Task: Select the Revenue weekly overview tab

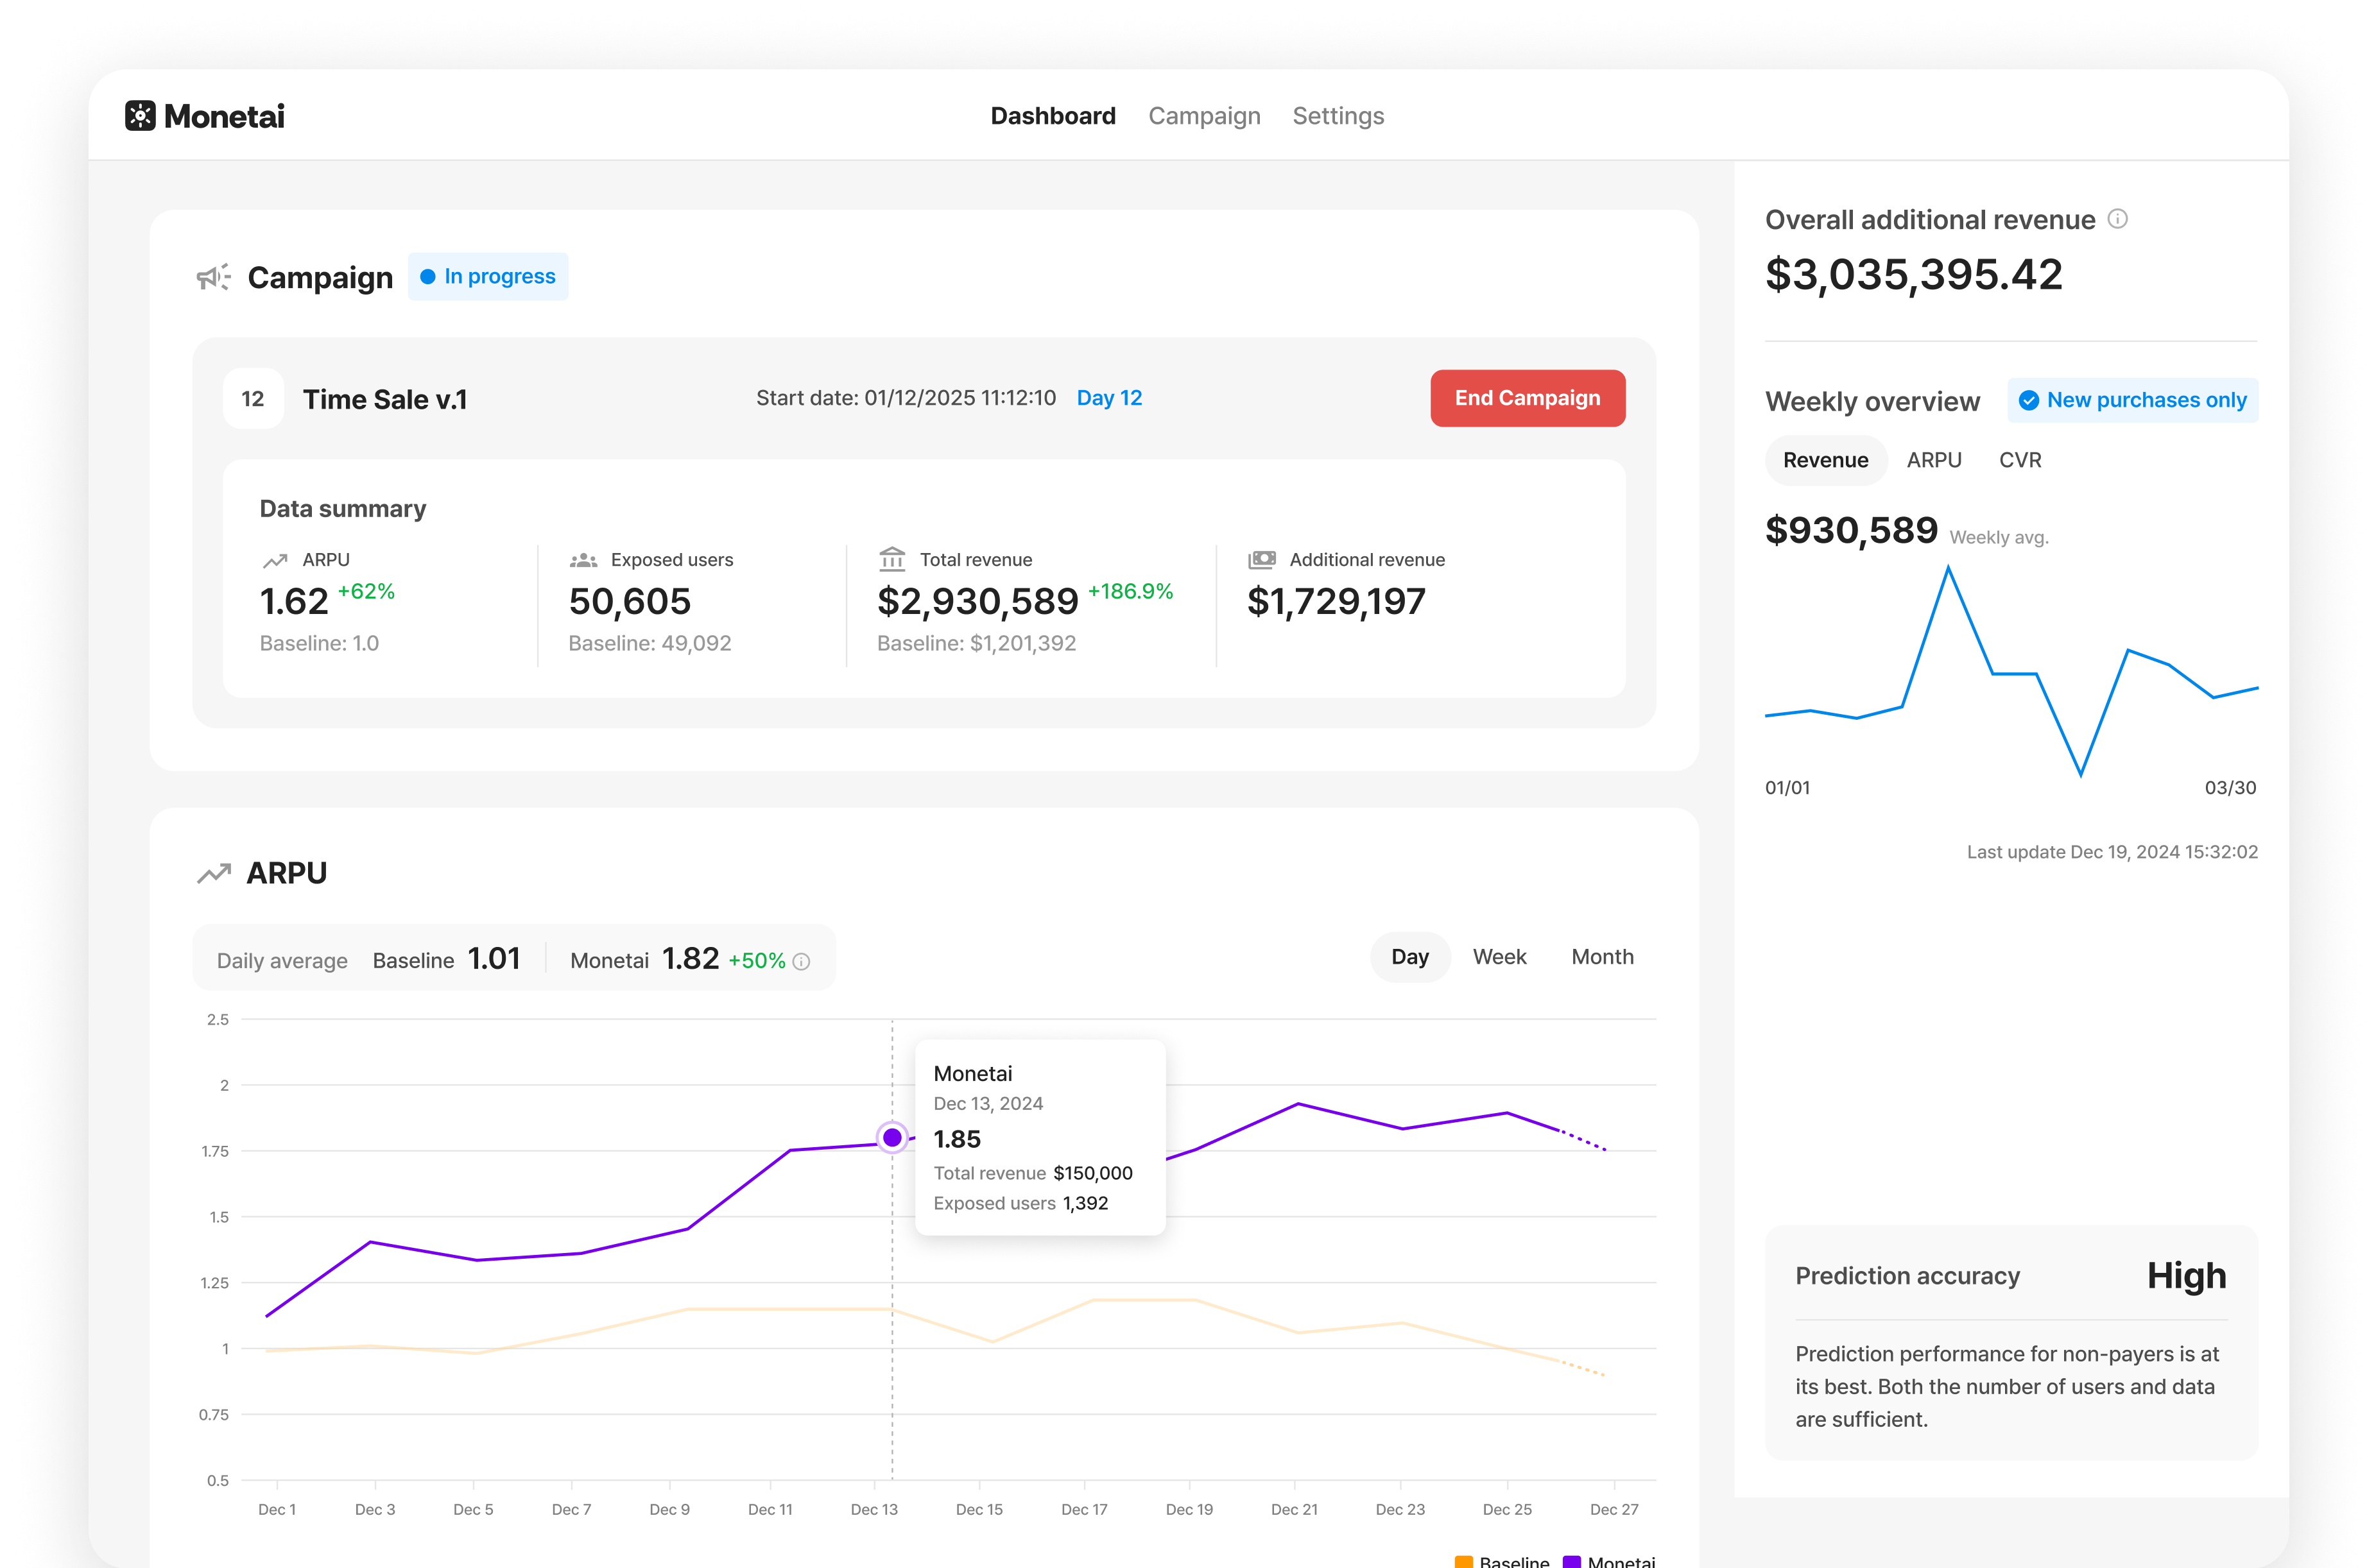Action: [1826, 460]
